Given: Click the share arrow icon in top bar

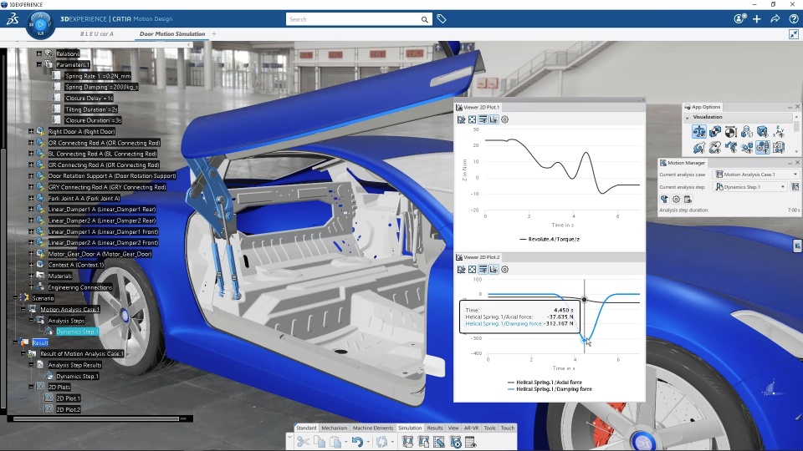Looking at the screenshot, I should pos(775,19).
